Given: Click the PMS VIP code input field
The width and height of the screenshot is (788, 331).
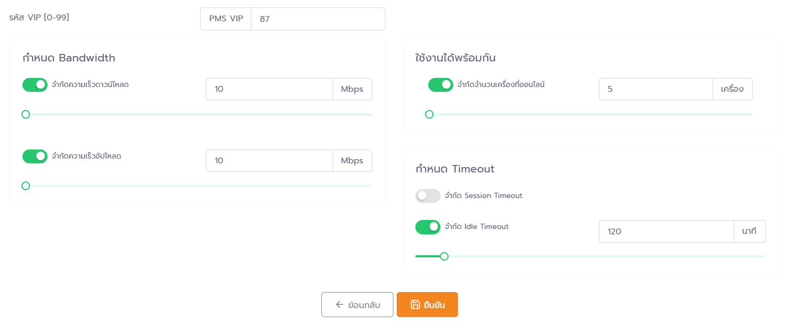Looking at the screenshot, I should pyautogui.click(x=318, y=19).
